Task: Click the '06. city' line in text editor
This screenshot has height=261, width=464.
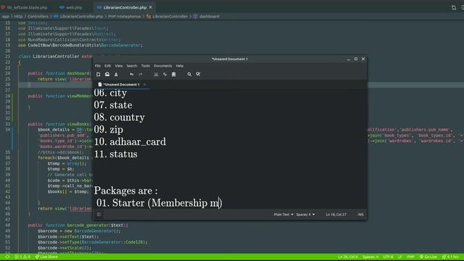Action: point(110,93)
